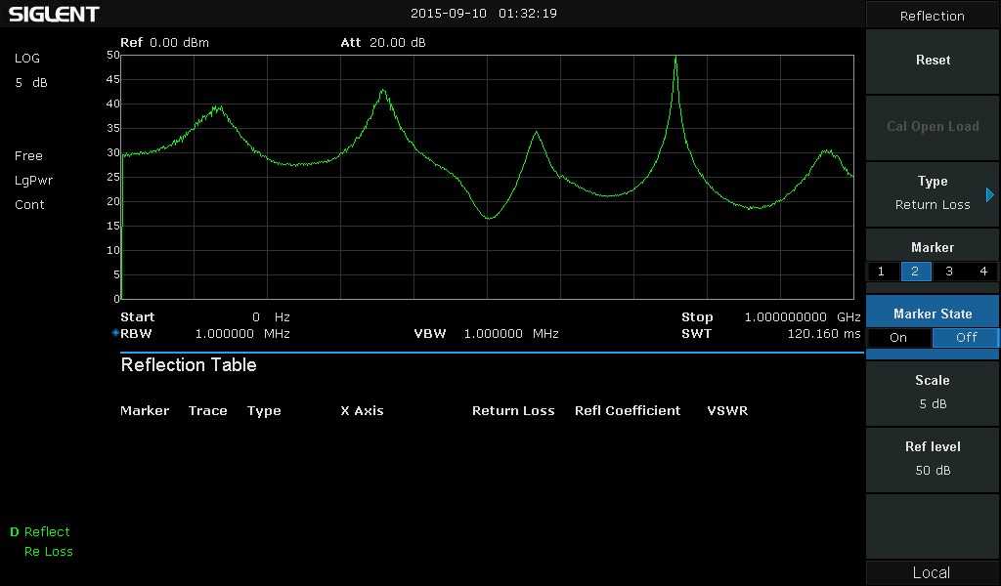Click the Start frequency 0 Hz value
Viewport: 1001px width, 586px height.
pyautogui.click(x=271, y=317)
